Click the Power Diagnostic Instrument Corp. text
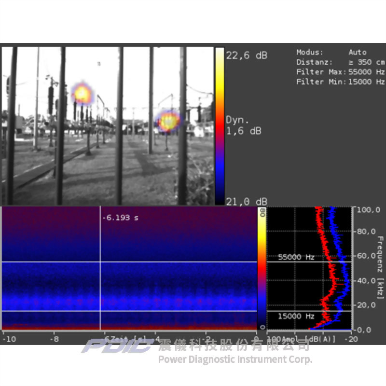Viewport: 386px width, 386px height. coord(235,359)
